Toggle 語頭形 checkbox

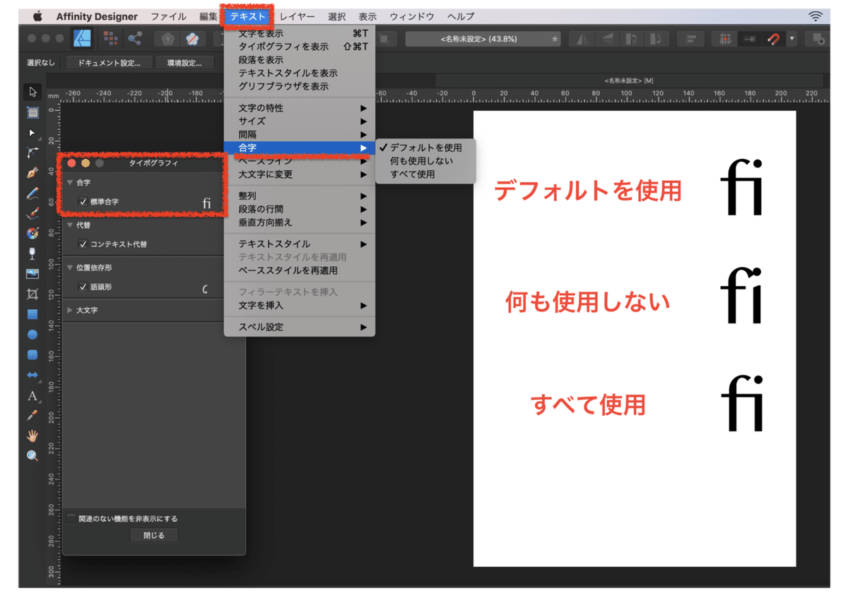pyautogui.click(x=83, y=287)
